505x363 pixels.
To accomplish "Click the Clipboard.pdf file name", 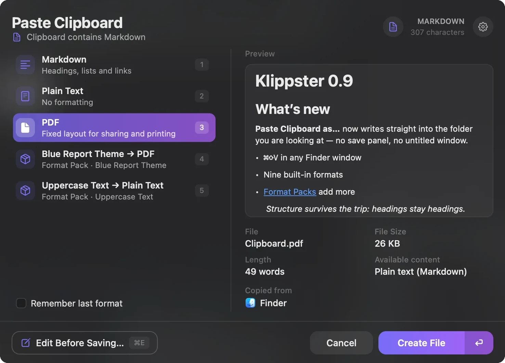I will pos(274,244).
